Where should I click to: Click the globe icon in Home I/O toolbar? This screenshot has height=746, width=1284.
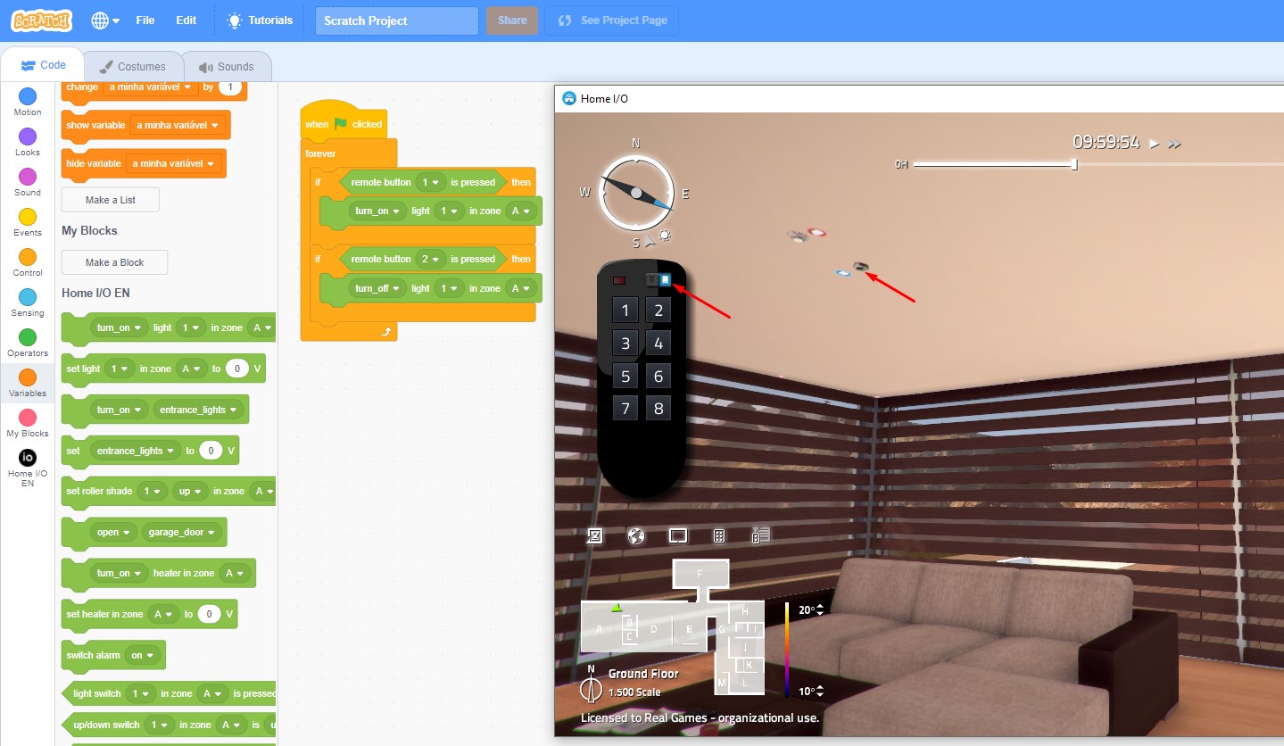click(636, 535)
